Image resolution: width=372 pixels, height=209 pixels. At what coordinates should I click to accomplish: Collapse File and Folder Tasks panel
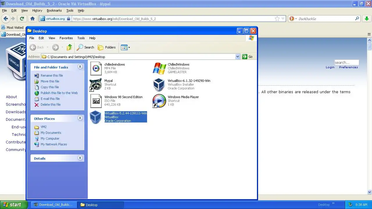point(80,67)
